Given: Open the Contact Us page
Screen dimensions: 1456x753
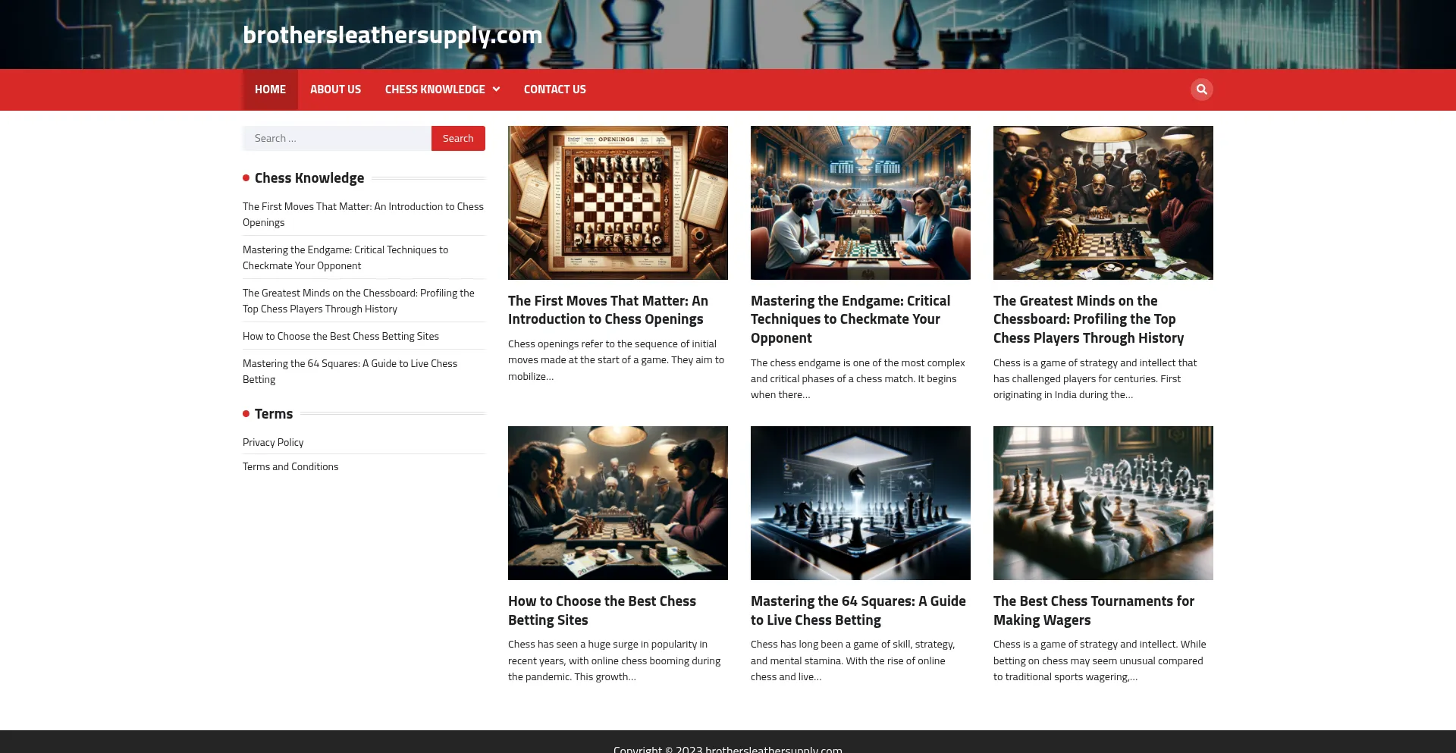Looking at the screenshot, I should pyautogui.click(x=554, y=89).
